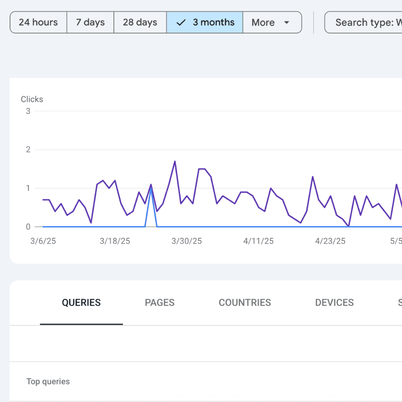Image resolution: width=402 pixels, height=402 pixels.
Task: Click the 4/23/25 x-axis date label
Action: (x=330, y=241)
